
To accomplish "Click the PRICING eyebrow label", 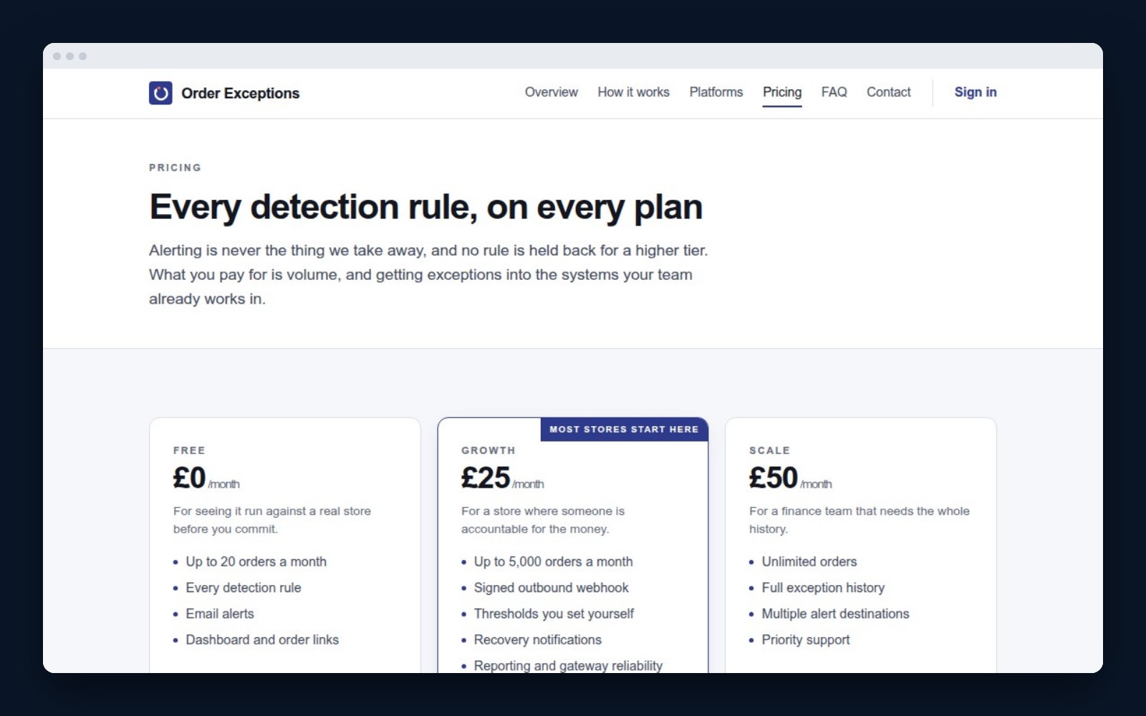I will click(x=175, y=168).
